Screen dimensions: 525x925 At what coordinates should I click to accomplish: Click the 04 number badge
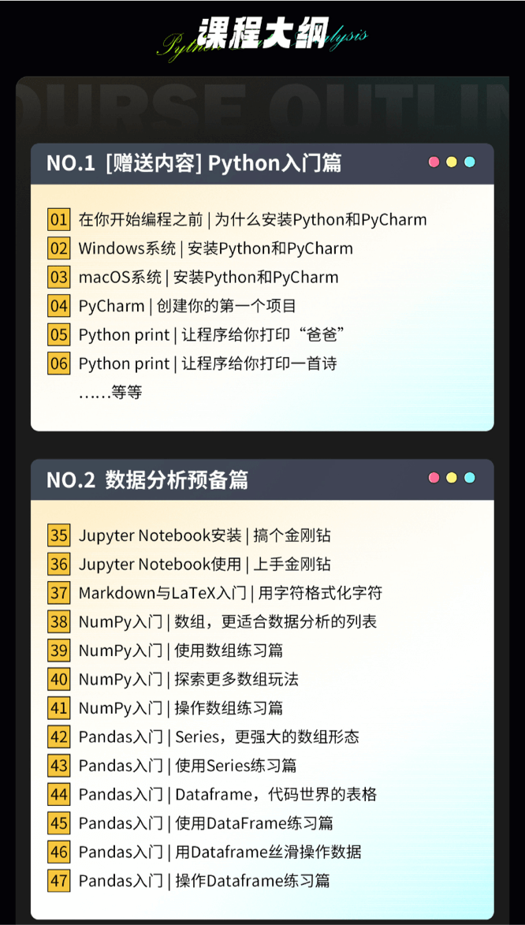pyautogui.click(x=58, y=306)
